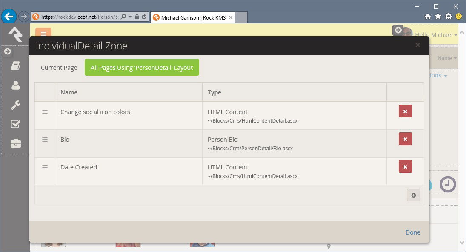Image resolution: width=466 pixels, height=252 pixels.
Task: Click the reorder handle for Date Created
Action: pos(45,167)
